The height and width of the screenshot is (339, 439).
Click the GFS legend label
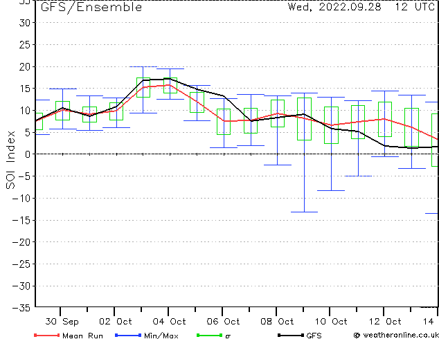point(314,336)
